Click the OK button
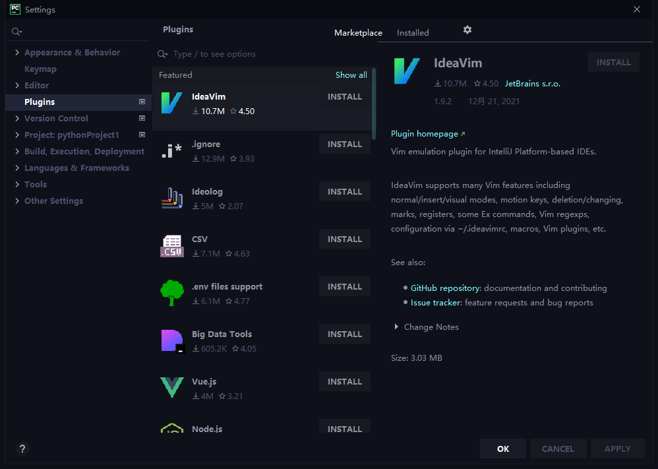 [x=503, y=449]
